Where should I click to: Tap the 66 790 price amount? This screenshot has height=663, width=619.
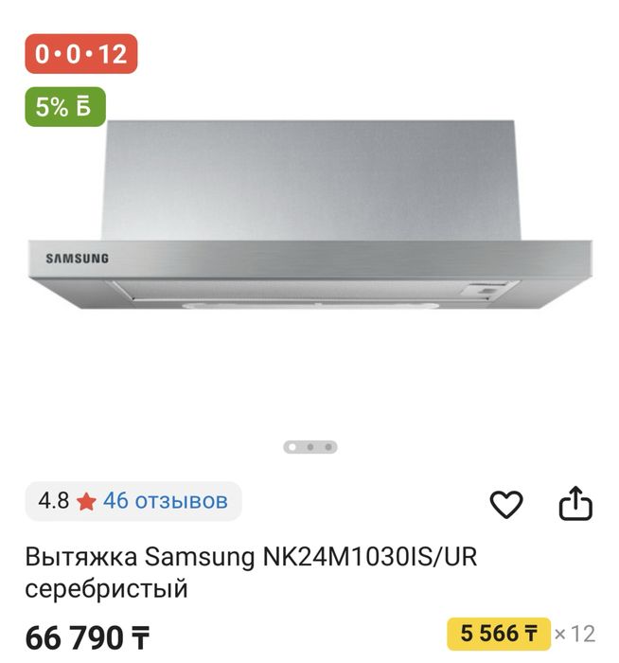[x=75, y=638]
